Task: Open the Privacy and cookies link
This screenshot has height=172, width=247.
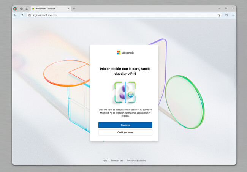Action: [136, 161]
